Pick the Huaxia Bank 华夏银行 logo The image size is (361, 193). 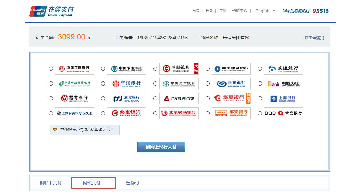pyautogui.click(x=231, y=98)
